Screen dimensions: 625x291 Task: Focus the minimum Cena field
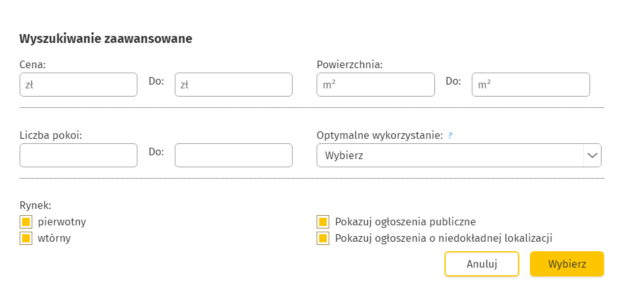(79, 85)
